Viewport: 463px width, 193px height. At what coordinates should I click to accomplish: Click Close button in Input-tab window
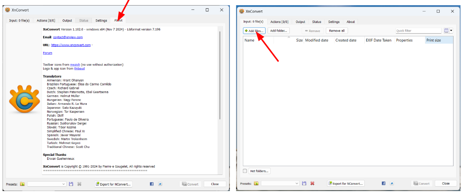(x=446, y=183)
